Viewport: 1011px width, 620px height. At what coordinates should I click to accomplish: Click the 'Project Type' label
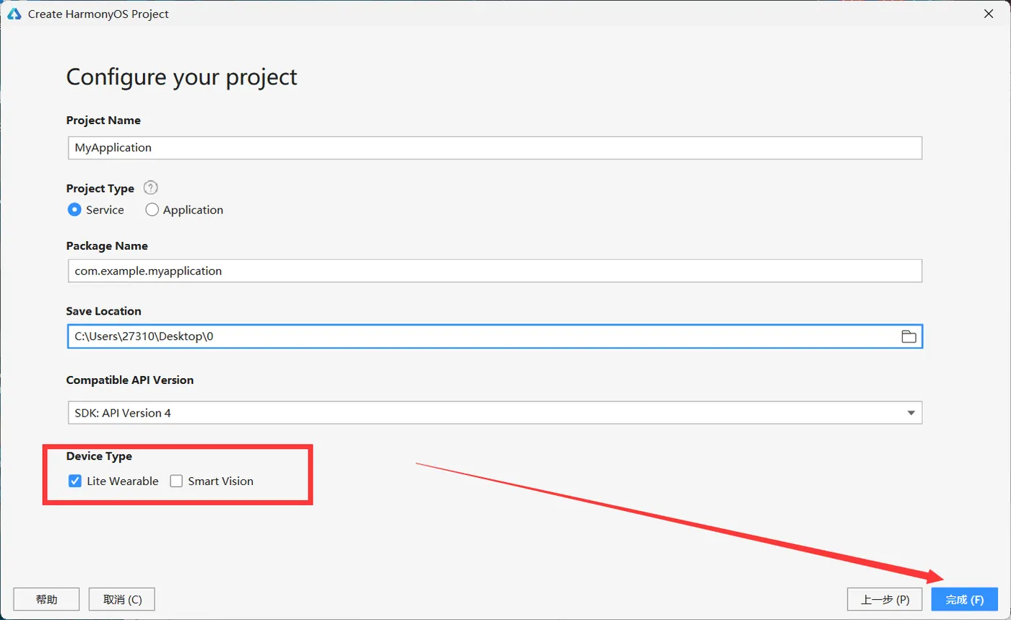click(100, 188)
